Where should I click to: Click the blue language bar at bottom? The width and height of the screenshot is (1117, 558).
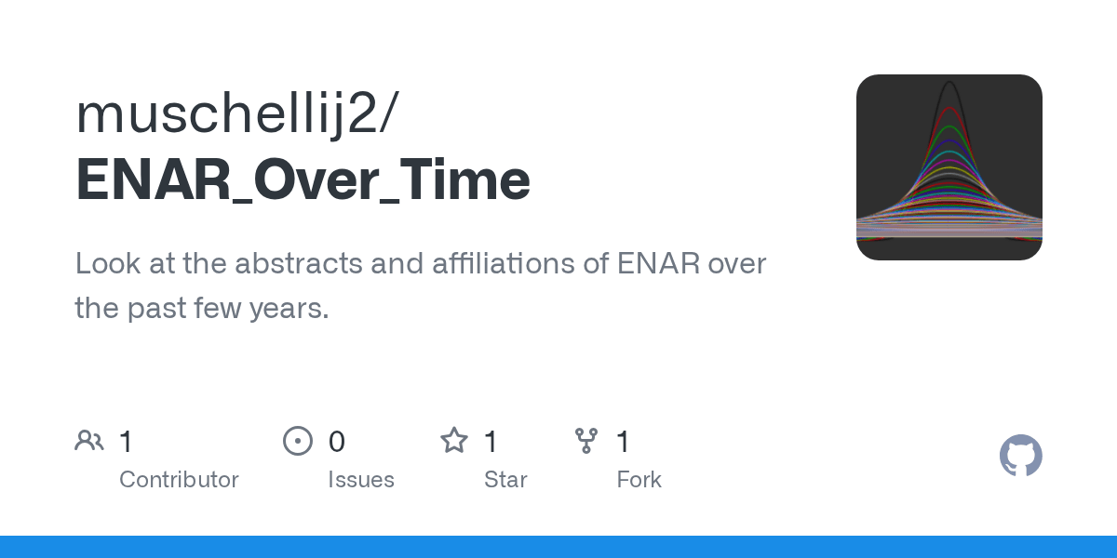(x=558, y=547)
